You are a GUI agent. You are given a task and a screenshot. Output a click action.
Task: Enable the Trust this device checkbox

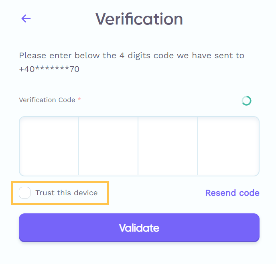click(25, 193)
